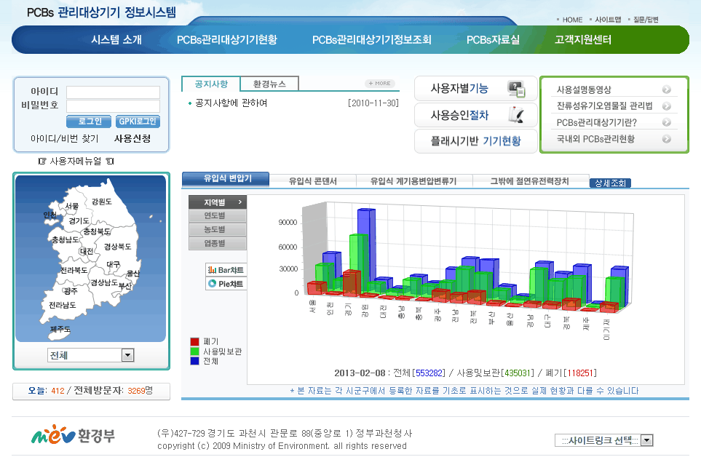Select the 지역별 chart category
The height and width of the screenshot is (465, 701).
point(217,202)
